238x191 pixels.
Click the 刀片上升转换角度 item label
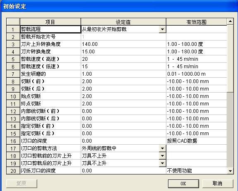coord(41,44)
